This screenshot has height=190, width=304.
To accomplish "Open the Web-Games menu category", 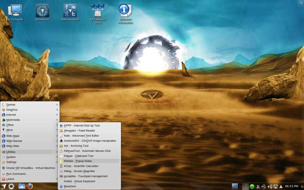I will click(30, 141).
